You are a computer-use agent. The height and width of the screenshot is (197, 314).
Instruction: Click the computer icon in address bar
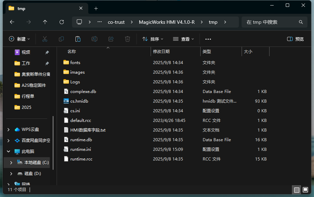coord(79,22)
